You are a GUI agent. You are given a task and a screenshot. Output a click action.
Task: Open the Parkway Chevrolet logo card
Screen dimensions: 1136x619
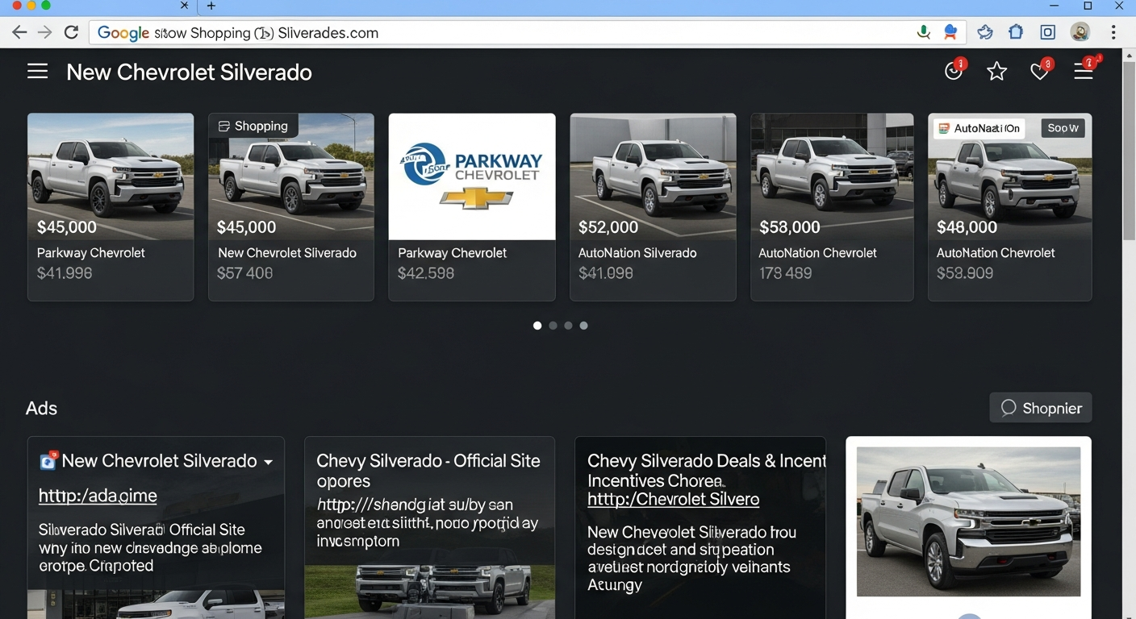[x=472, y=206]
